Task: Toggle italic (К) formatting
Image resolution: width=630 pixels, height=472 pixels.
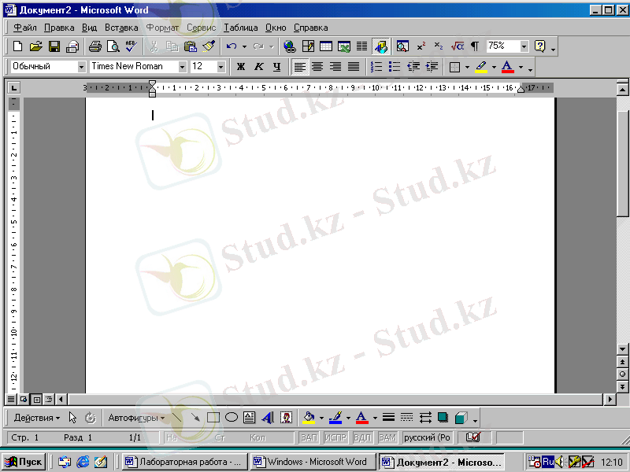Action: [x=259, y=67]
